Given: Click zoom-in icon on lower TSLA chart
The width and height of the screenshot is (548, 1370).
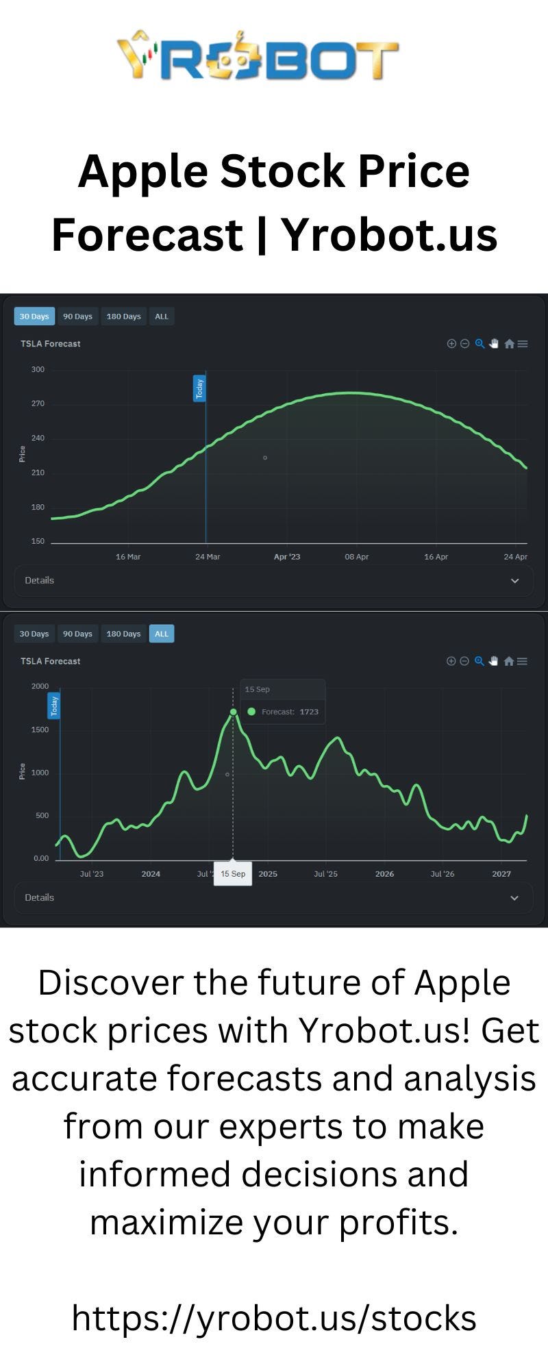Looking at the screenshot, I should click(451, 661).
